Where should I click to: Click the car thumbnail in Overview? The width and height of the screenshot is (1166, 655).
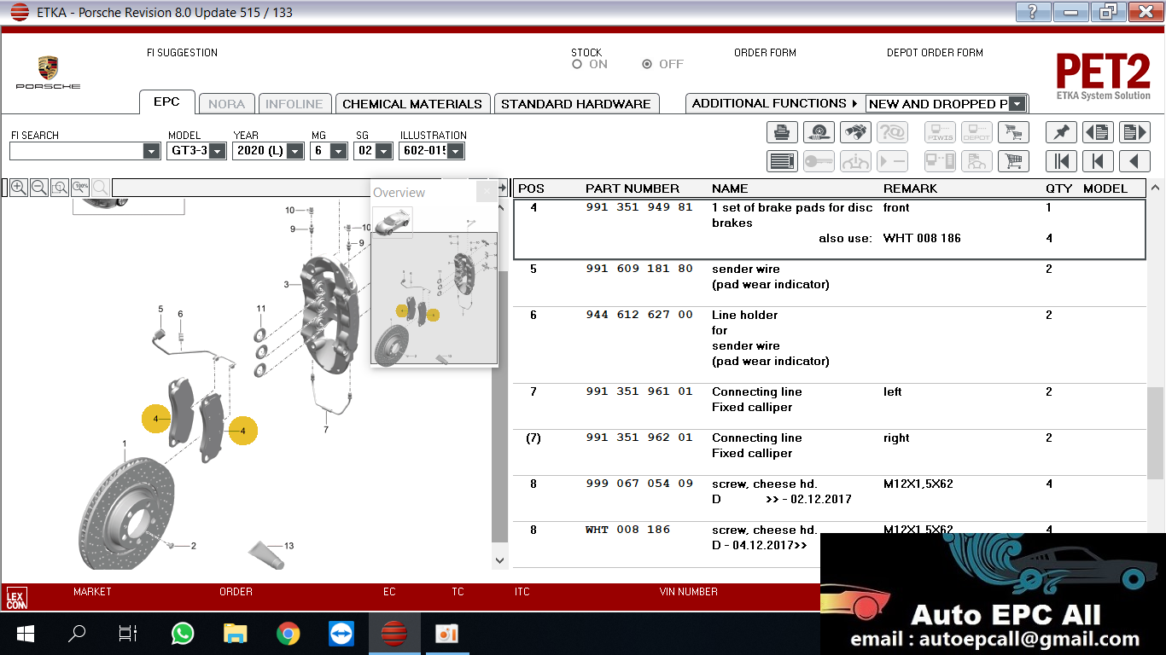393,222
